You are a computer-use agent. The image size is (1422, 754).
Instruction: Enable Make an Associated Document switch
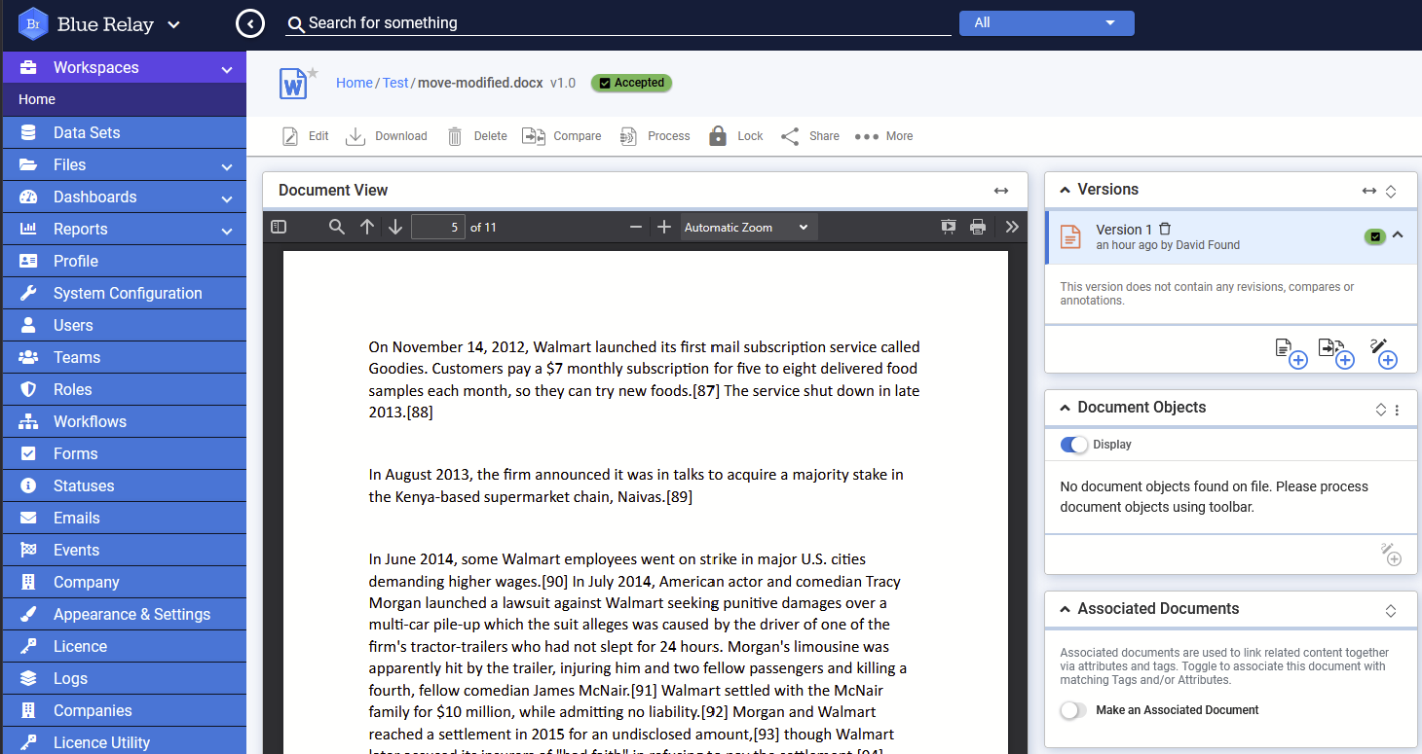[x=1073, y=710]
